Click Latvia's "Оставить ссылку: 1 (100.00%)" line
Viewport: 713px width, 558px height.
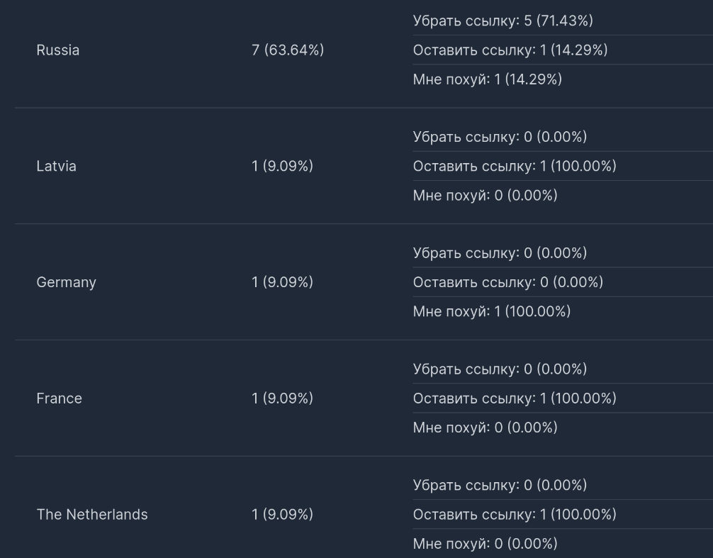[x=514, y=166]
